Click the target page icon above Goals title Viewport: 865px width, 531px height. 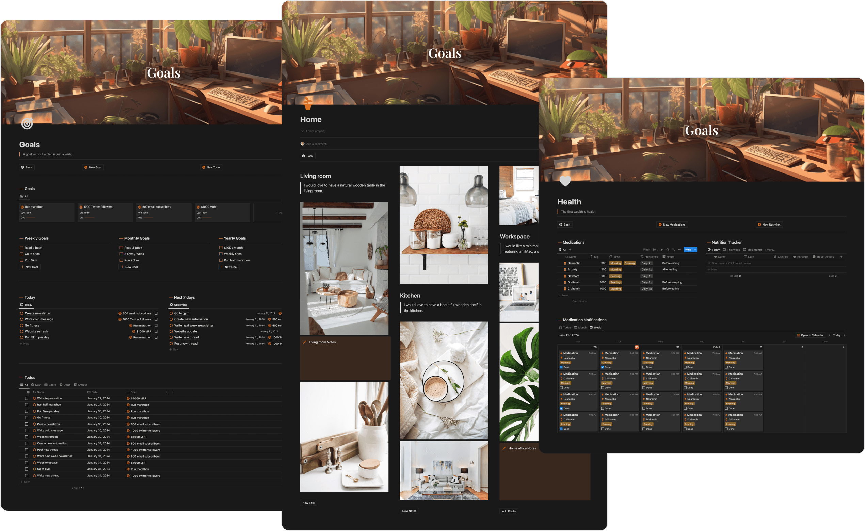(x=27, y=124)
